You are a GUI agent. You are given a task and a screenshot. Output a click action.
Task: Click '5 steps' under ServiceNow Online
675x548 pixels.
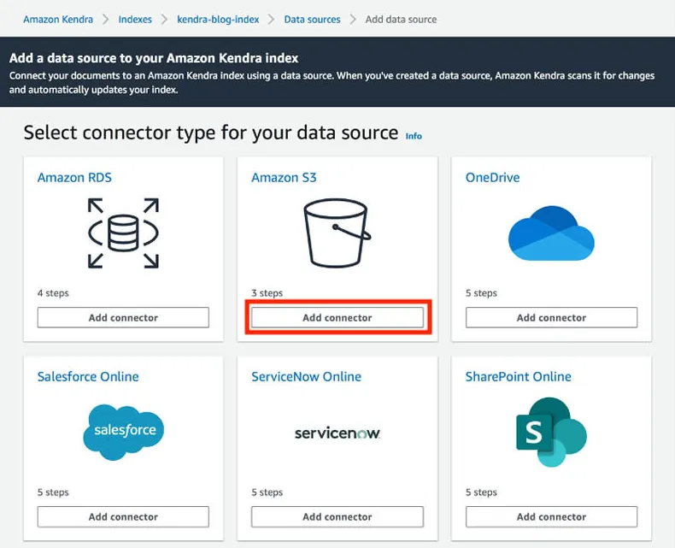267,492
